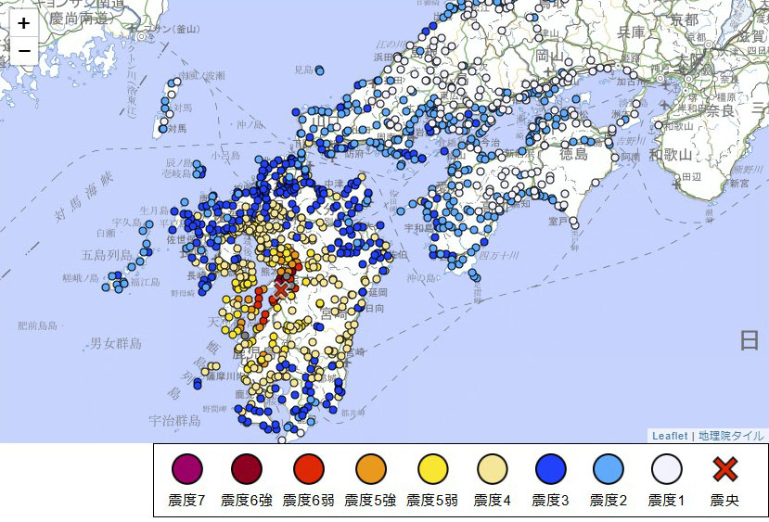Click the light blue 震度2 legend swatch
The width and height of the screenshot is (769, 522).
[x=609, y=469]
